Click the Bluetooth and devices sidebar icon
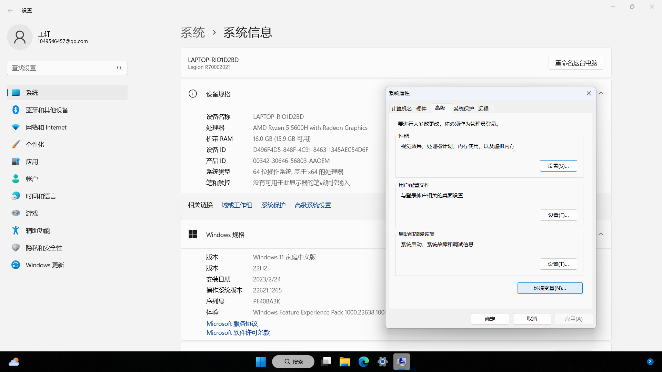The height and width of the screenshot is (372, 662). (16, 110)
